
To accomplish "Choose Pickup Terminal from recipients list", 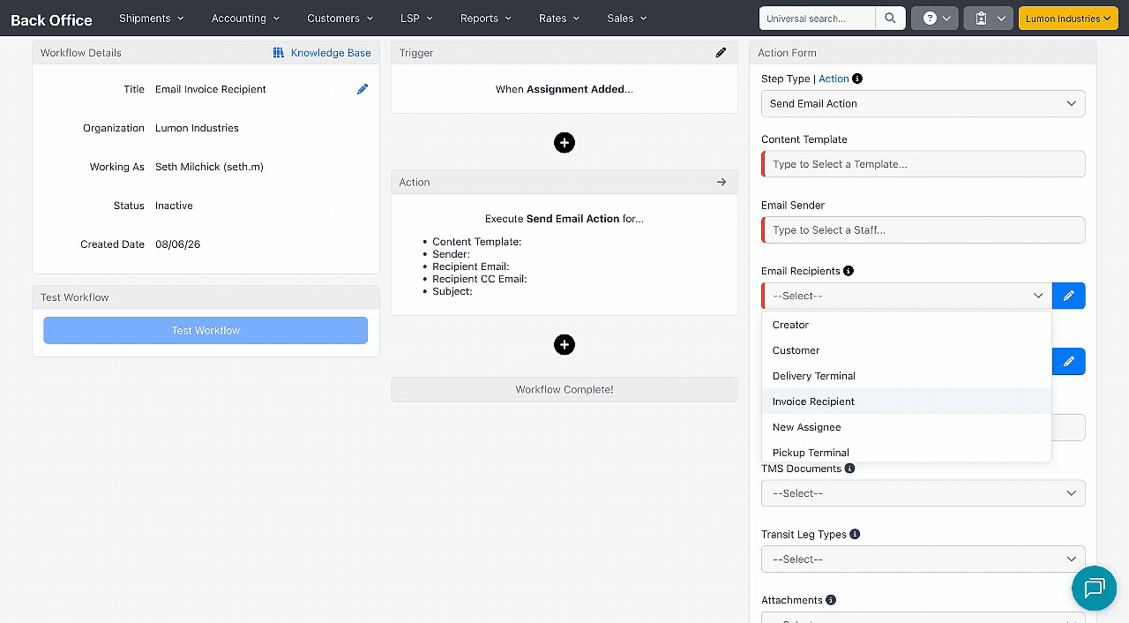I will point(907,452).
